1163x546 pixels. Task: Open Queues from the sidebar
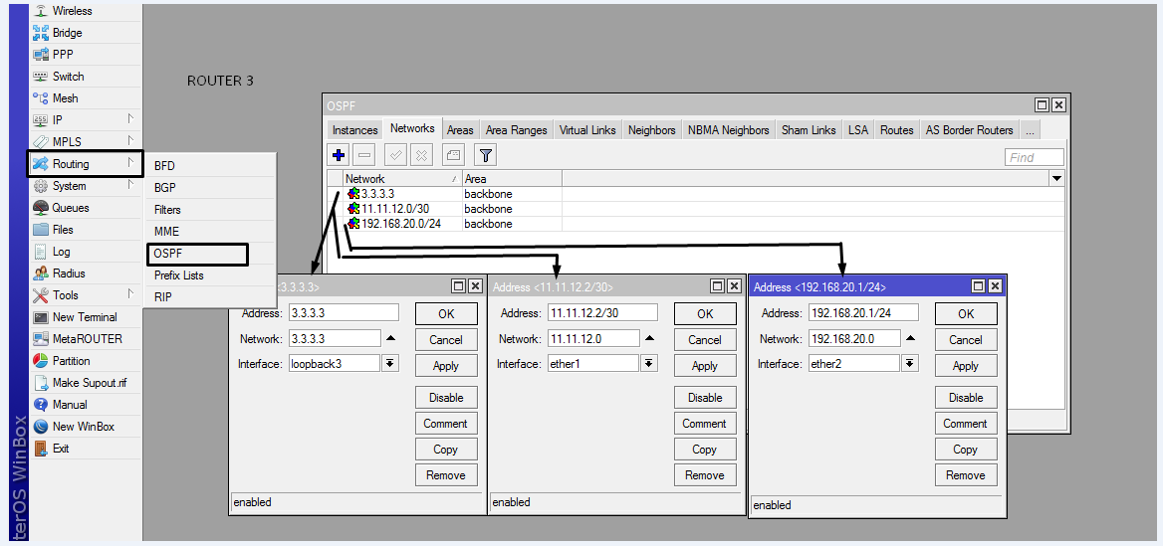[40, 208]
